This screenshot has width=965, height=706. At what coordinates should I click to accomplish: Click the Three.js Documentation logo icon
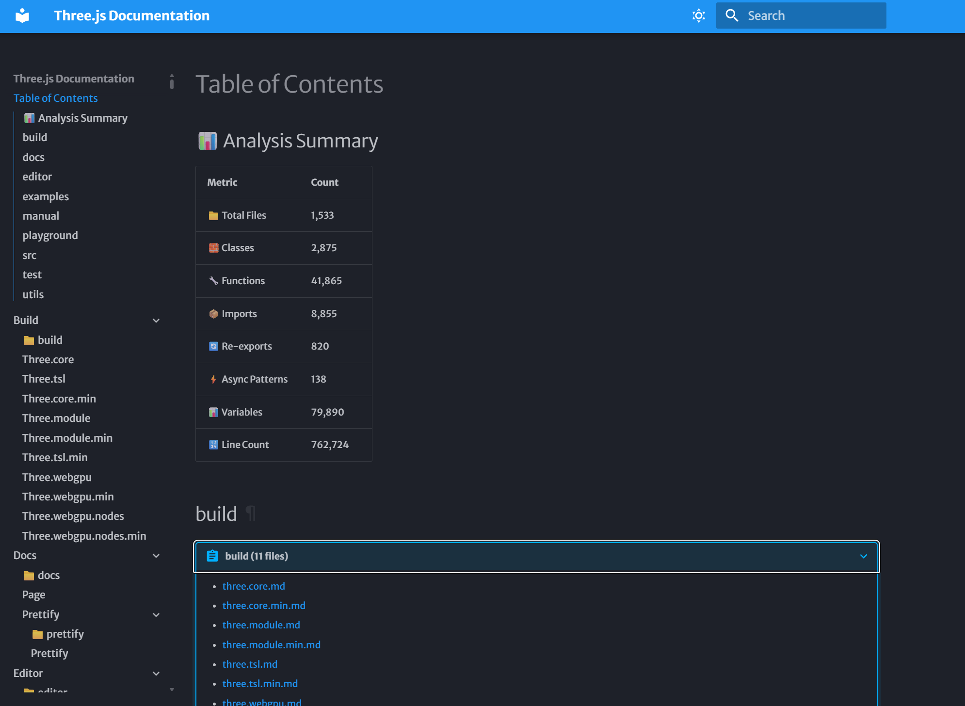tap(22, 16)
